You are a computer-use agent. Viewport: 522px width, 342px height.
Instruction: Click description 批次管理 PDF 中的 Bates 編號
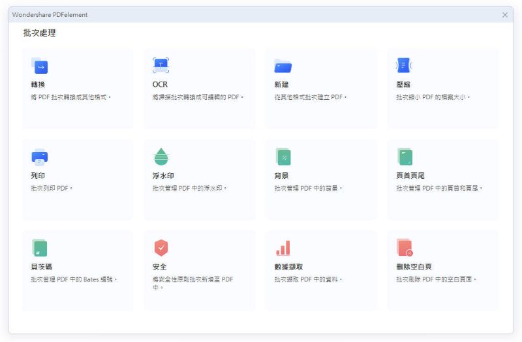pos(74,279)
